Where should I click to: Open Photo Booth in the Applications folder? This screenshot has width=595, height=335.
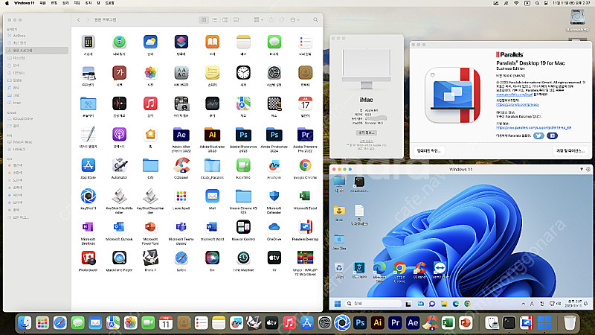88,258
